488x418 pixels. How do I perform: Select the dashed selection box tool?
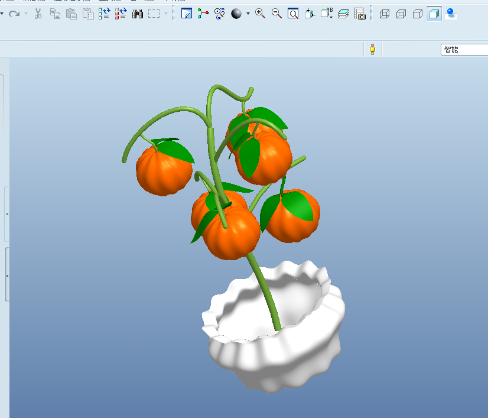coord(154,14)
